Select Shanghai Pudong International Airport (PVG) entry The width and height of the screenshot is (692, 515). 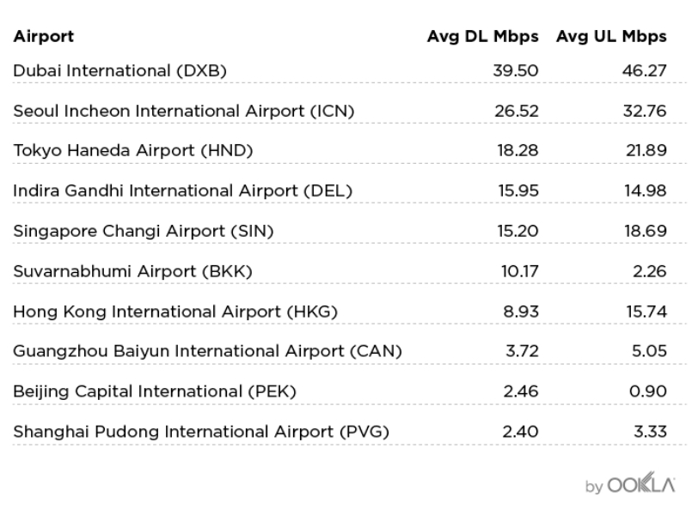click(x=201, y=432)
